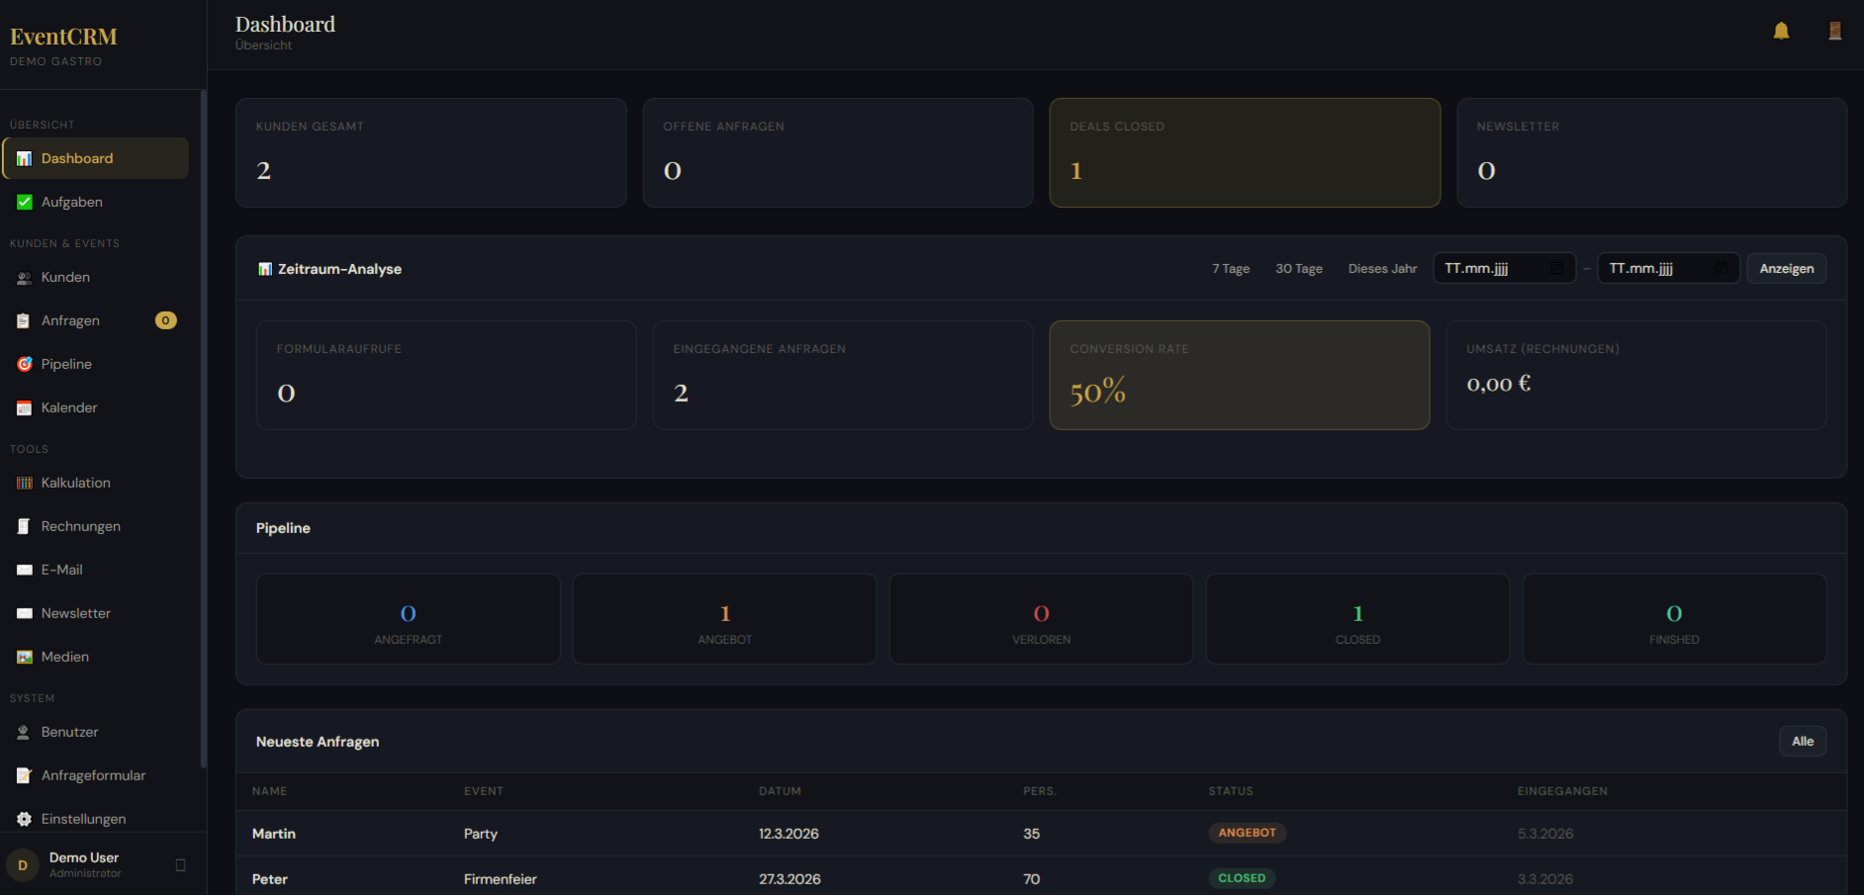Open Einstellungen from the System section

[x=83, y=819]
